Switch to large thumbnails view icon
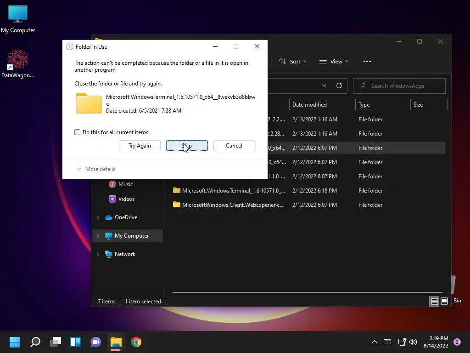Screen dimensions: 470x353 coord(444,301)
